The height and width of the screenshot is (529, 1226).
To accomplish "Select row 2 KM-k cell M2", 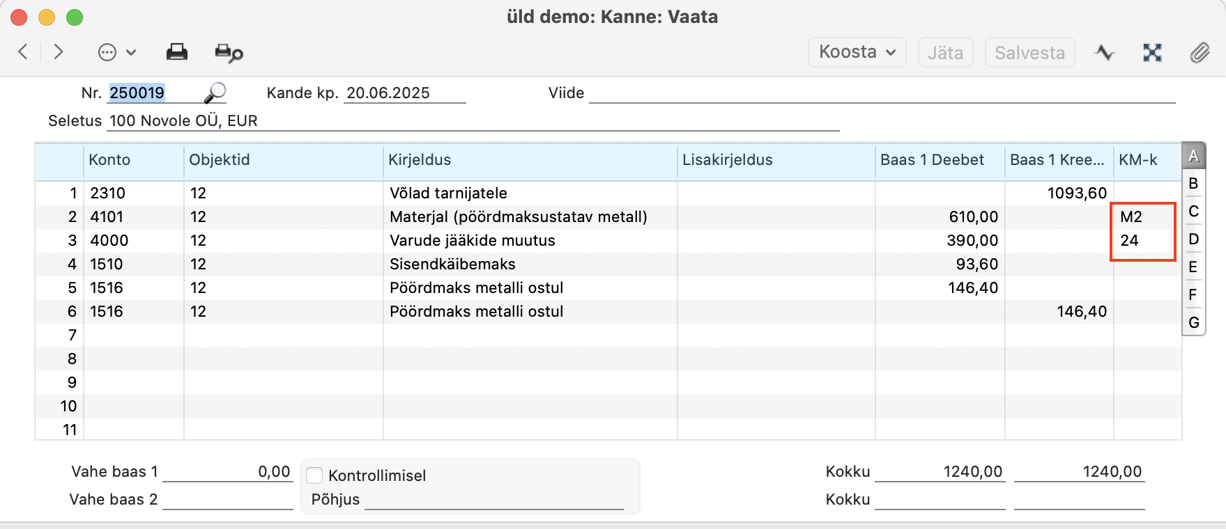I will (x=1143, y=216).
